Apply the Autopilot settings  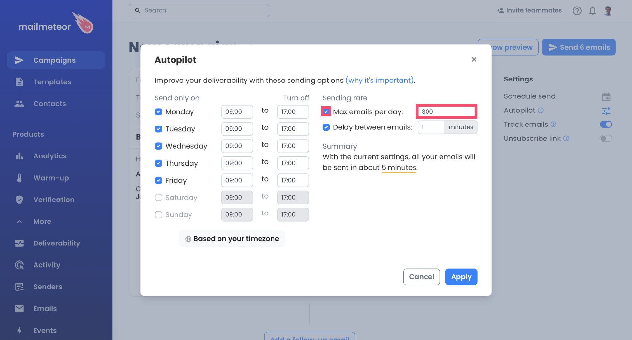[x=461, y=277]
